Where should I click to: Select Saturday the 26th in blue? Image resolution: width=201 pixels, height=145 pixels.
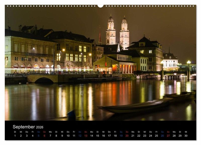tap(162, 136)
